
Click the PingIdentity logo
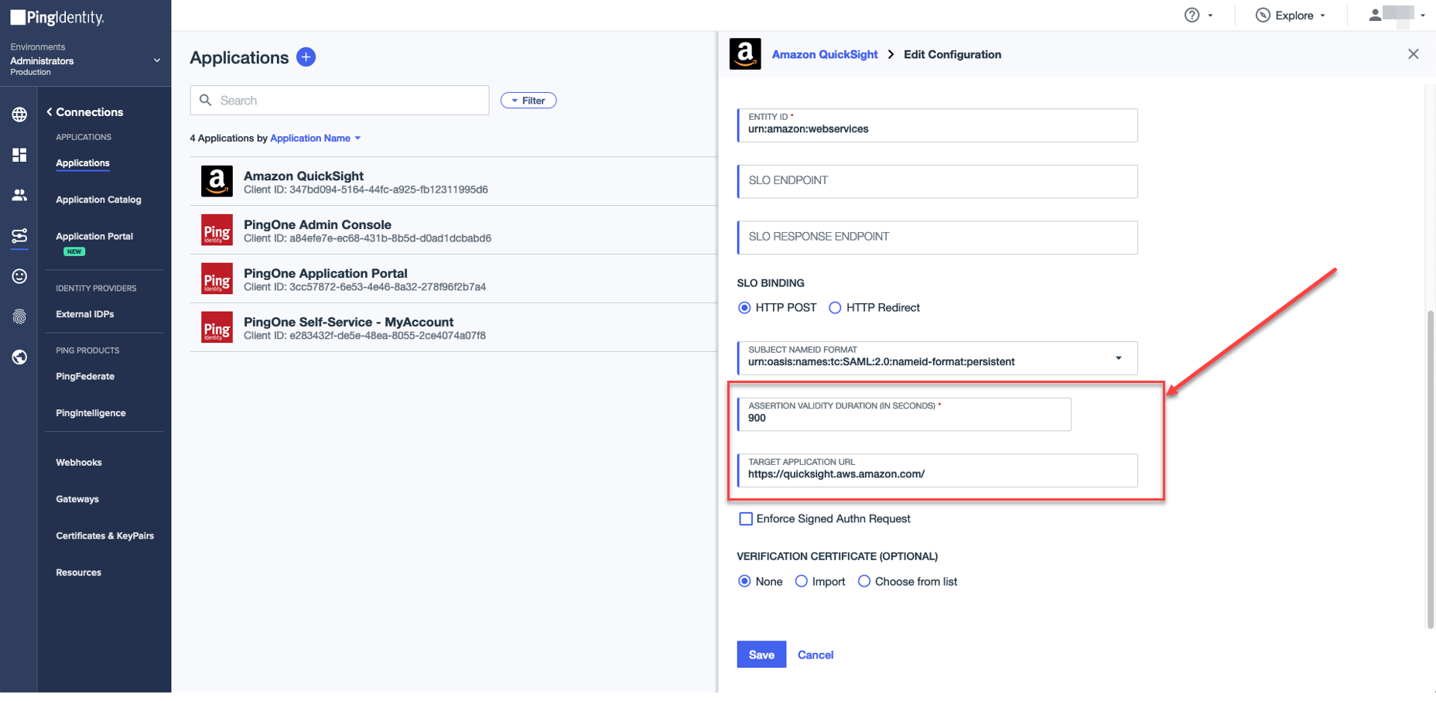pos(57,17)
